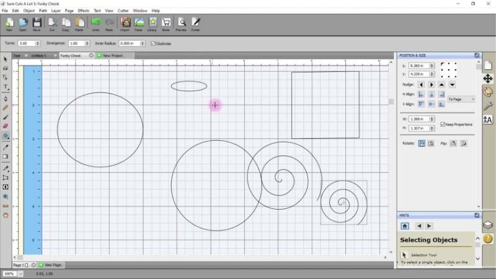This screenshot has width=496, height=279.
Task: Open the Layers panel icon
Action: [488, 225]
